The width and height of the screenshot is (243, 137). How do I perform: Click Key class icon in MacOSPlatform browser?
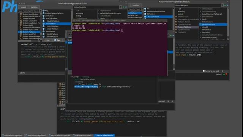pos(145,9)
